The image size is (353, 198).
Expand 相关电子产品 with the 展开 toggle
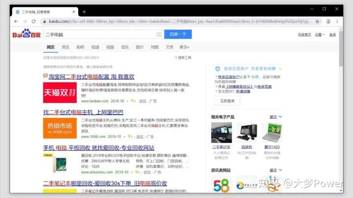[x=276, y=117]
